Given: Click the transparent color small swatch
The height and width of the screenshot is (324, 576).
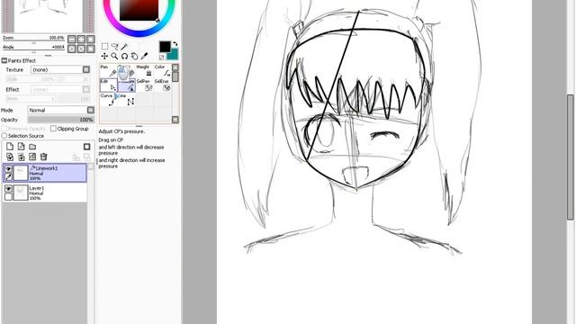Looking at the screenshot, I should coord(162,58).
